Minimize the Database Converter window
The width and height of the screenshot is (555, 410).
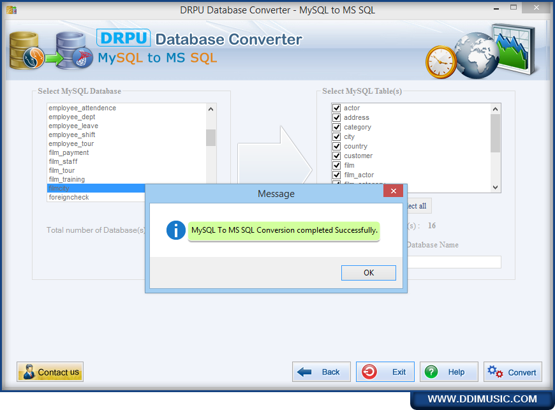click(496, 8)
